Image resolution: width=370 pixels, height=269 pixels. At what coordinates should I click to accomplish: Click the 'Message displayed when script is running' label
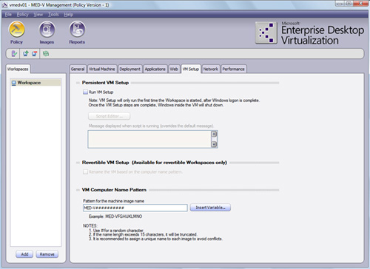coord(151,126)
